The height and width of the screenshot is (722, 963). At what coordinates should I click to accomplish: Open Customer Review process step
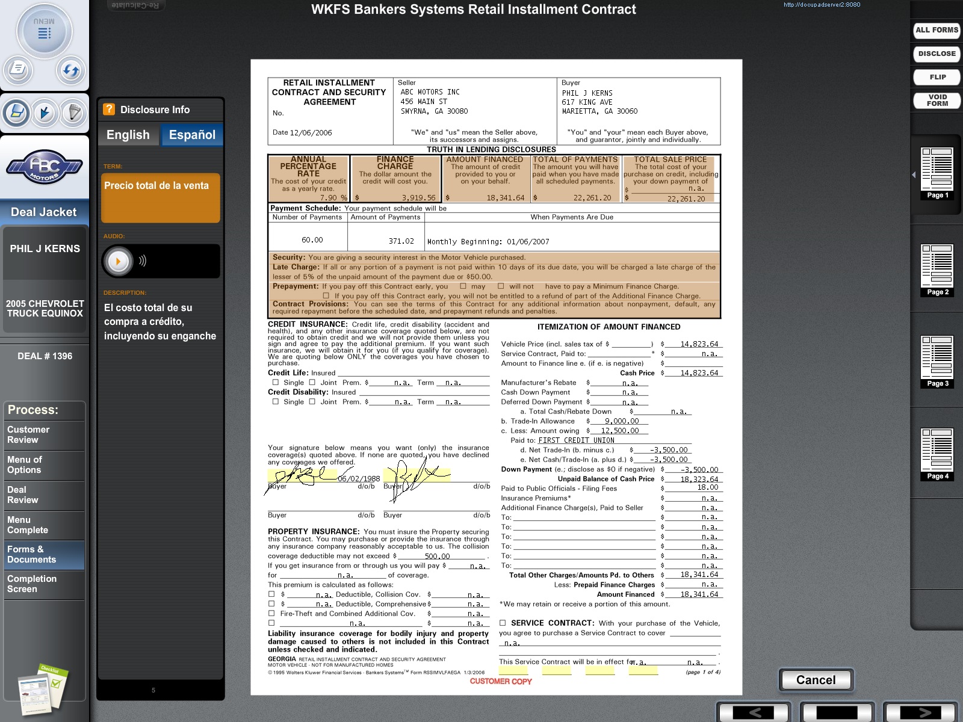[x=44, y=435]
